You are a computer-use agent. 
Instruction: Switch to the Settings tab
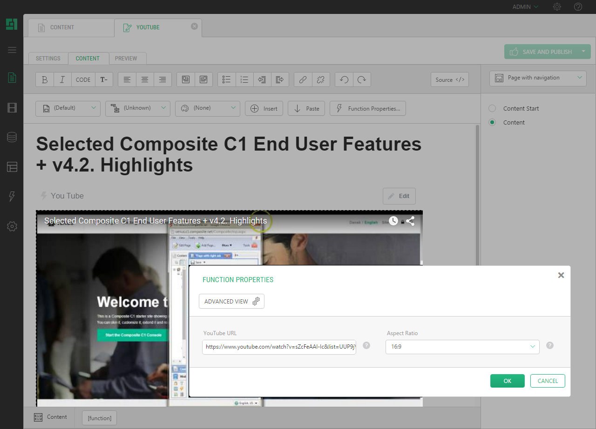click(48, 59)
